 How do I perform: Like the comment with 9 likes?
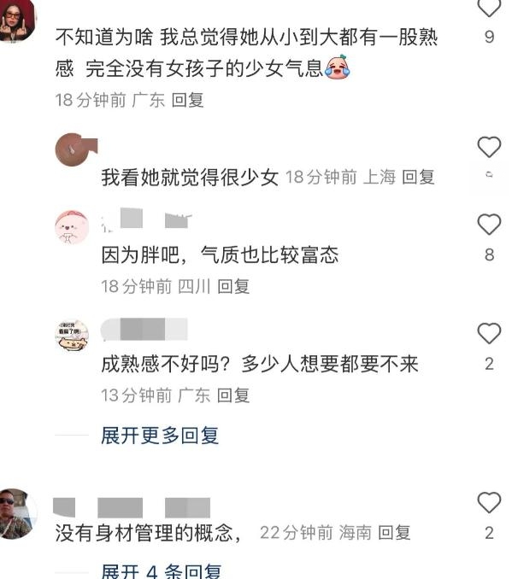click(x=489, y=8)
